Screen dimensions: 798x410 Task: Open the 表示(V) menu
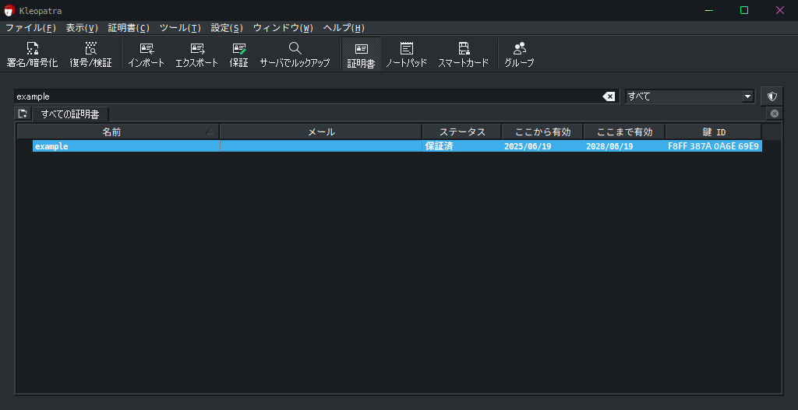[x=82, y=28]
